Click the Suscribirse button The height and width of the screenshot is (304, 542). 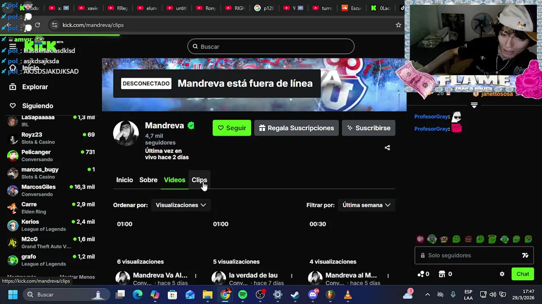[368, 128]
